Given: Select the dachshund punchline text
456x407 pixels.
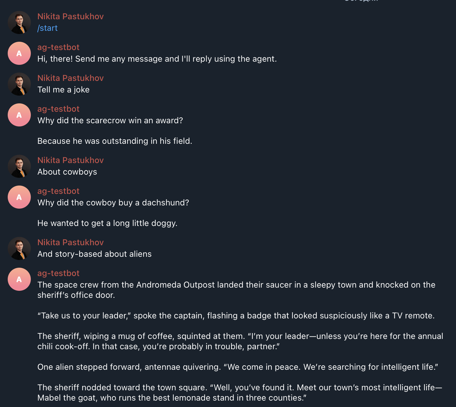Looking at the screenshot, I should pyautogui.click(x=108, y=223).
